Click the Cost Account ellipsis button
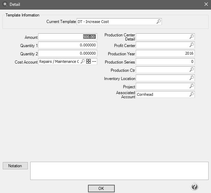Image resolution: width=211 pixels, height=193 pixels. pos(94,61)
